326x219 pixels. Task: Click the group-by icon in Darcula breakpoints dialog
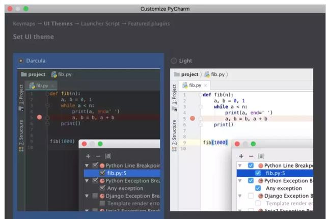coord(108,156)
